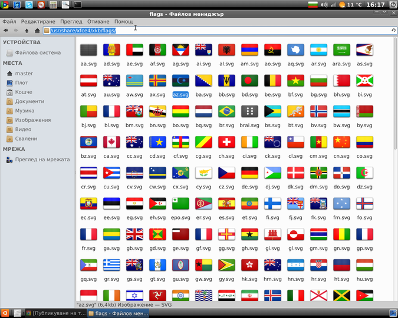Select the hu.svg Hungary flag icon
Viewport: 398px width, 318px height.
[x=364, y=265]
